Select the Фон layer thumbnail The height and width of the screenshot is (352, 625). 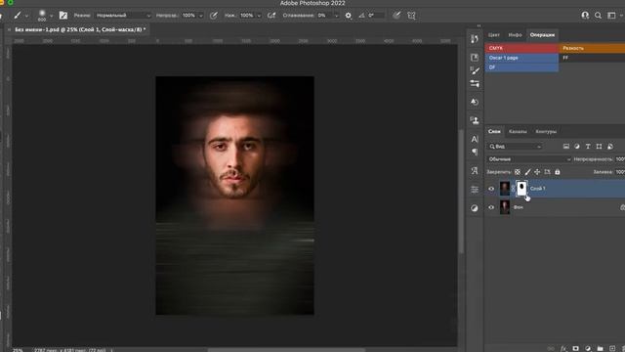[x=505, y=207]
